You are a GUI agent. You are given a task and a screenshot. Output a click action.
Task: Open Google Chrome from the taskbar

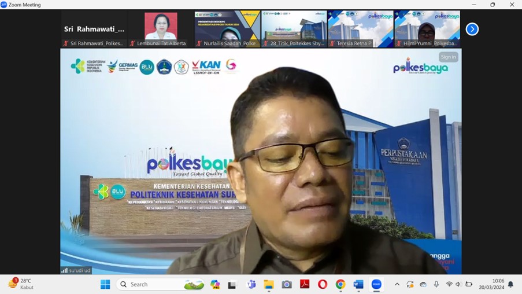[x=340, y=284]
